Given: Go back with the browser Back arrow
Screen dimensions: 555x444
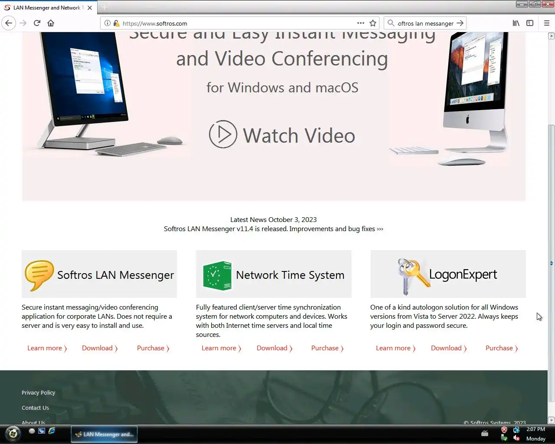Looking at the screenshot, I should (9, 23).
